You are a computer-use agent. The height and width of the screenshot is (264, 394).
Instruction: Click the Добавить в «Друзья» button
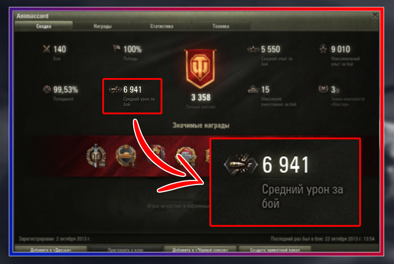point(51,250)
